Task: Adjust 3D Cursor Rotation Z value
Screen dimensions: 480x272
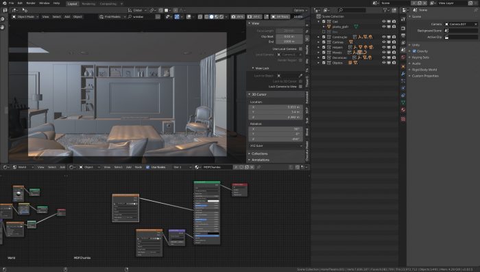Action: click(276, 139)
